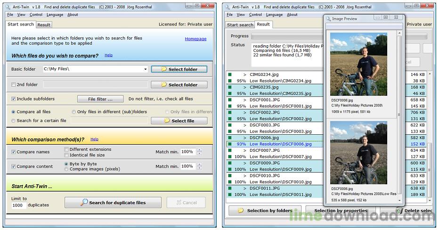The height and width of the screenshot is (230, 439).
Task: Expand the Basic folder path dropdown
Action: 145,69
